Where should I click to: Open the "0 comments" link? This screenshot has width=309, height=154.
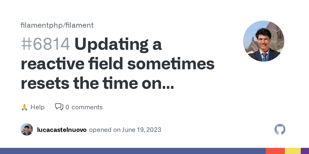point(84,107)
